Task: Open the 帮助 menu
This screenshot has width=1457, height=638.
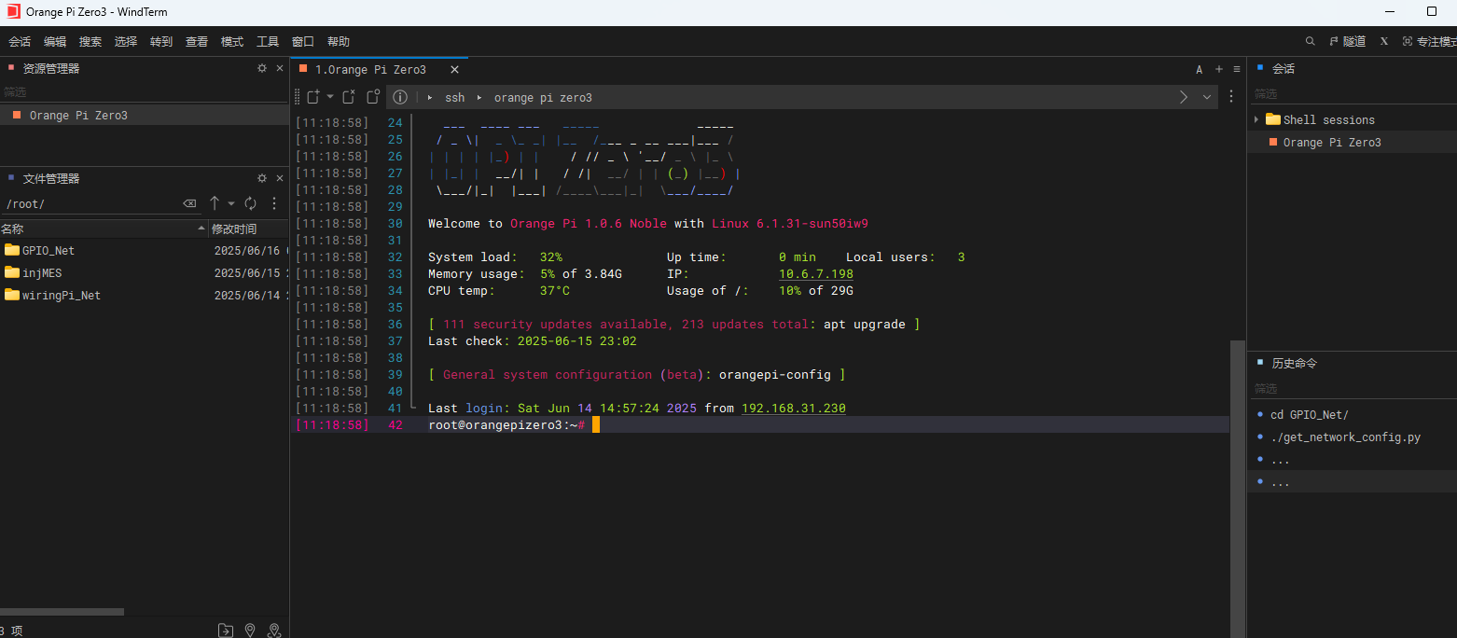Action: click(x=339, y=42)
